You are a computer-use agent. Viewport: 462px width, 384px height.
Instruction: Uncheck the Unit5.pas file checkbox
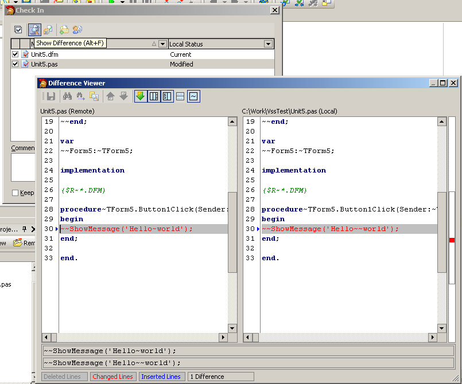(15, 64)
